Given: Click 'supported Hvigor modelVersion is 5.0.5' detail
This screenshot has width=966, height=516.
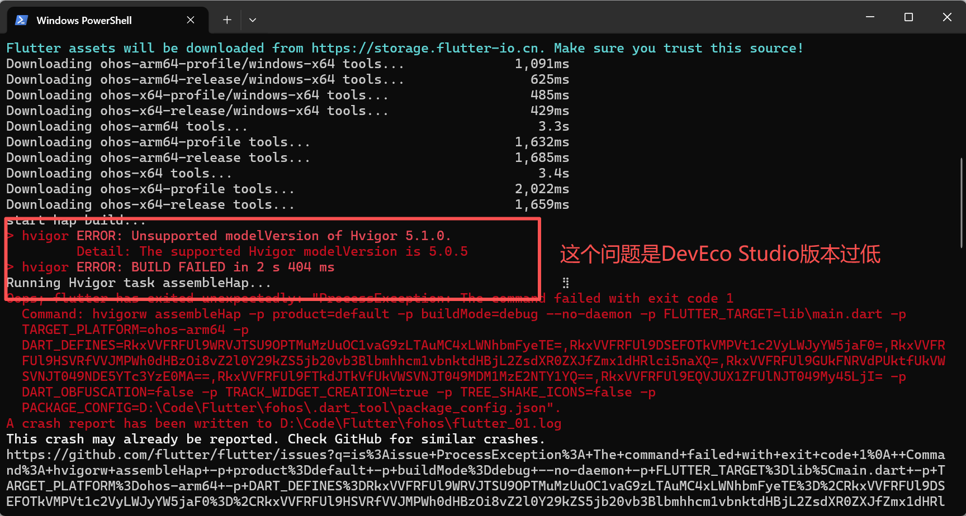Looking at the screenshot, I should [x=319, y=251].
